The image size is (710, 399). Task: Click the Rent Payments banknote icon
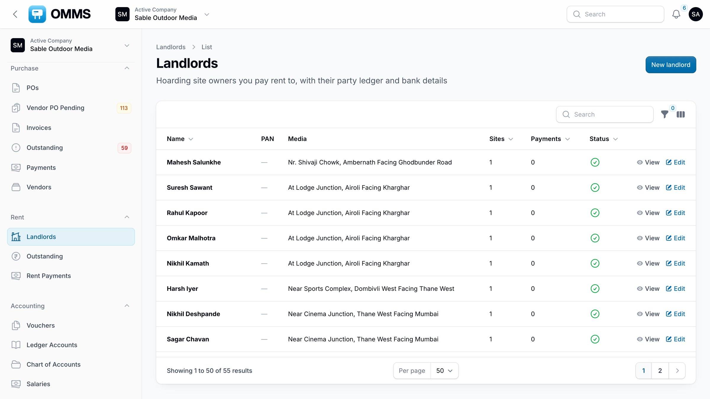coord(16,276)
